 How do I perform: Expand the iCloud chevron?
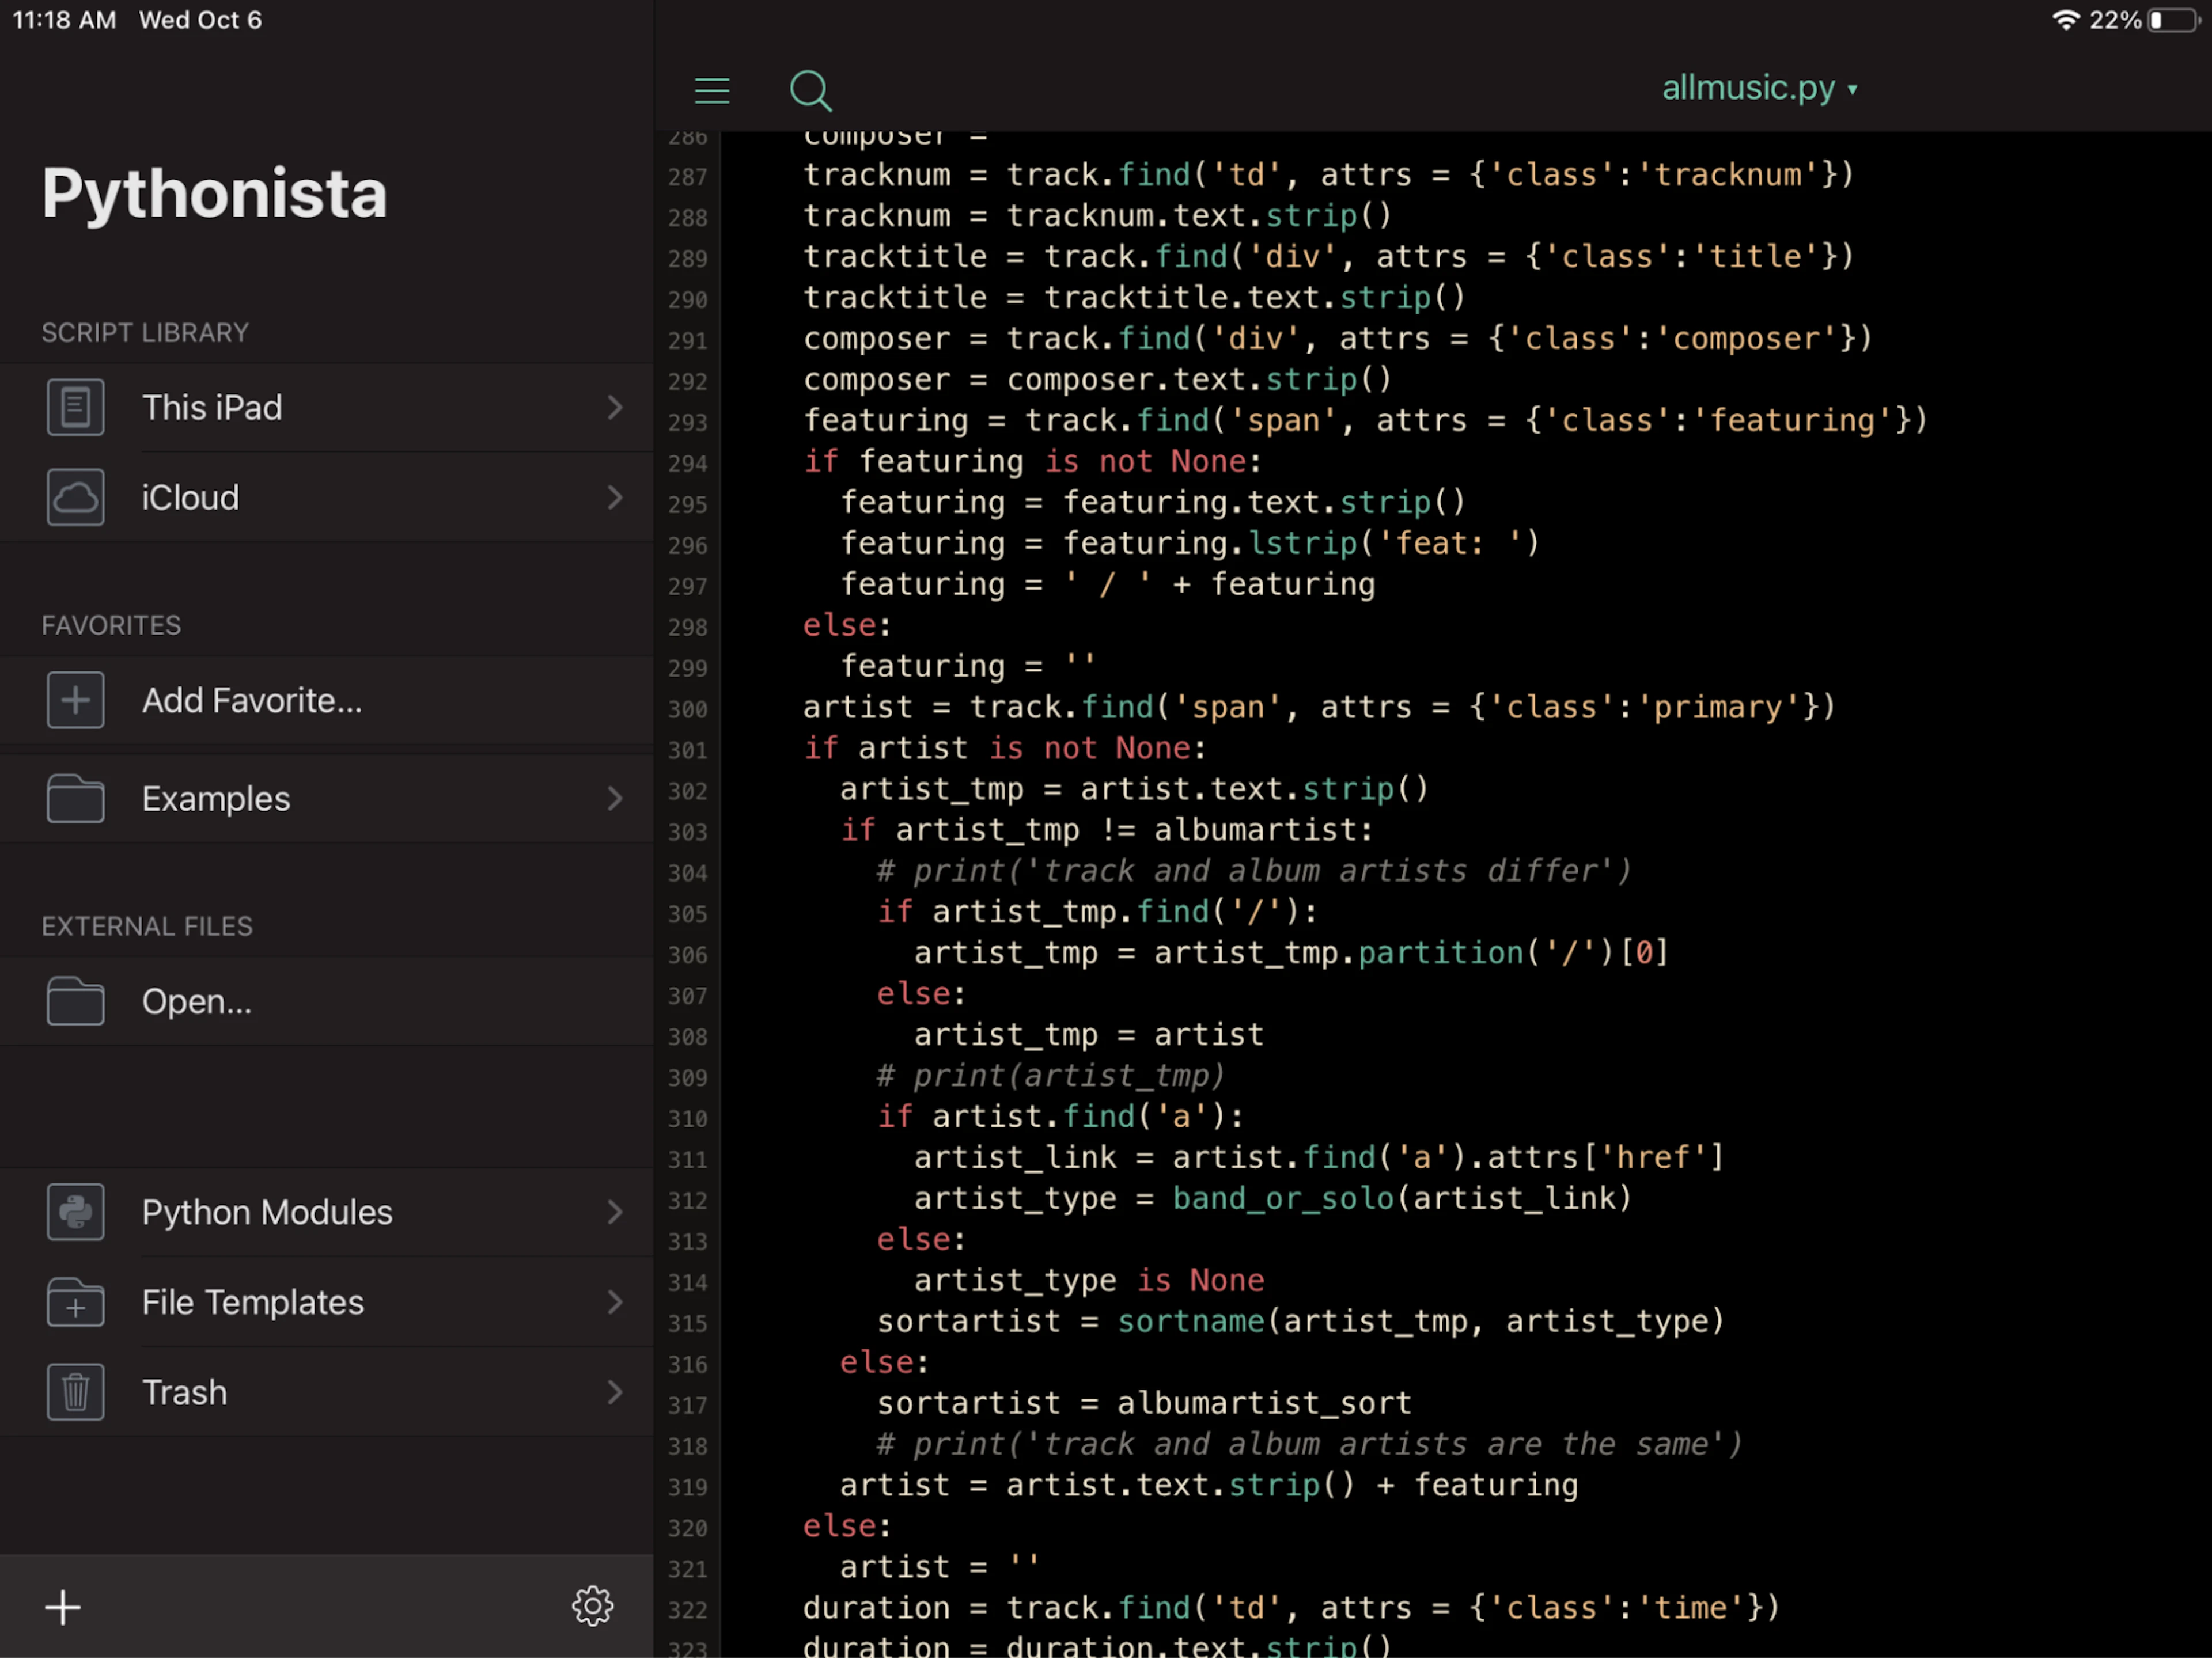click(615, 498)
